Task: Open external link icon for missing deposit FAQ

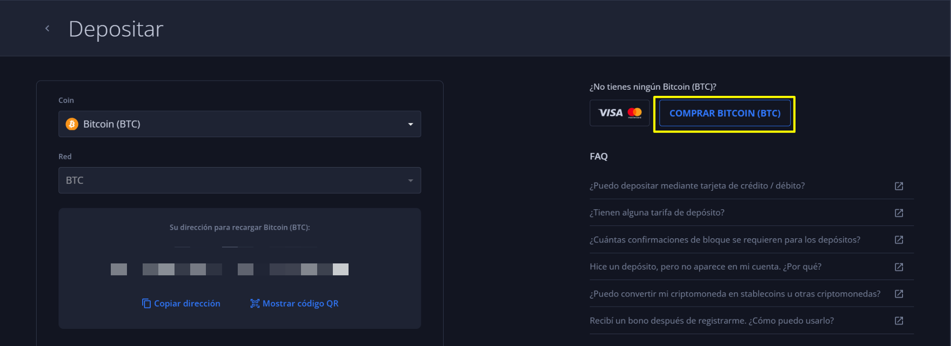Action: [899, 267]
